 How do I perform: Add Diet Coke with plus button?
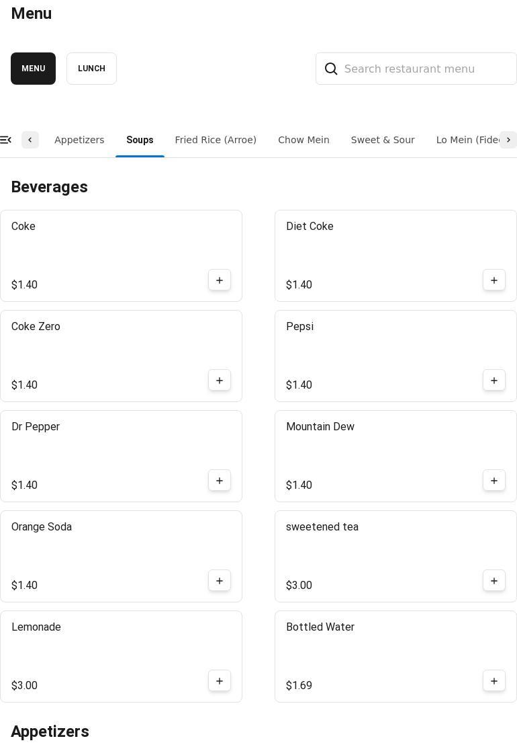click(x=494, y=280)
